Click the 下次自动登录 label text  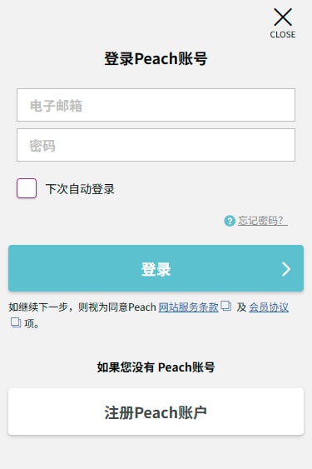pyautogui.click(x=80, y=189)
